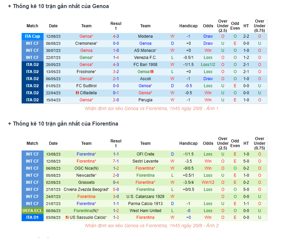This screenshot has width=288, height=238.
Task: Click the Newcastle team name
Action: (85, 175)
